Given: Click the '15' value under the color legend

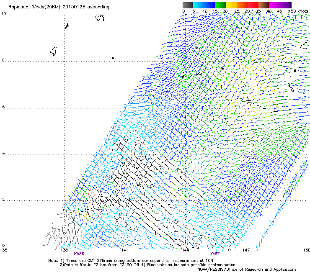Looking at the screenshot, I should tap(215, 11).
